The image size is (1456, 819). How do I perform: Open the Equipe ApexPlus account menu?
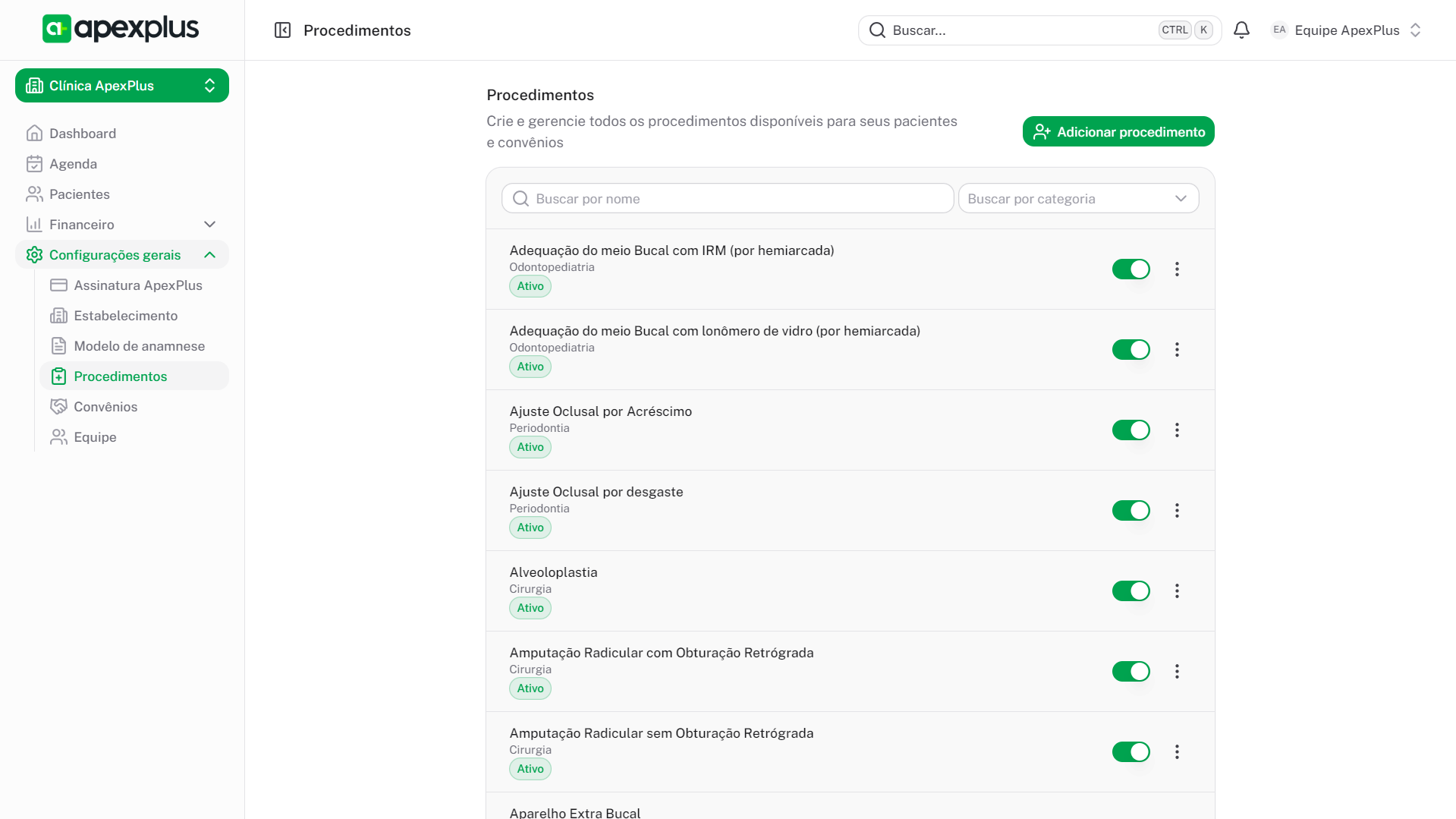click(1346, 30)
